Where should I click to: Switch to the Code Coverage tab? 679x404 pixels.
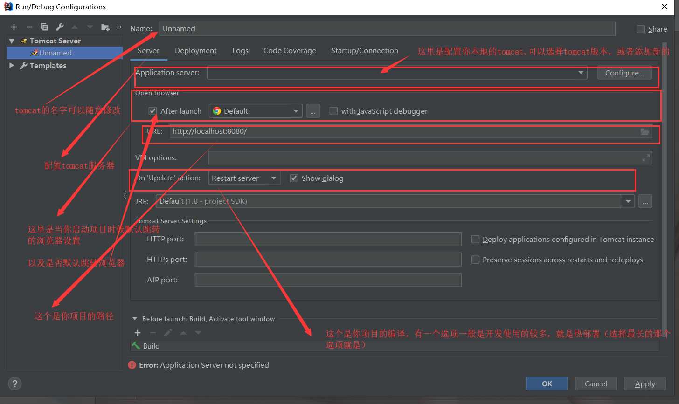click(x=290, y=51)
